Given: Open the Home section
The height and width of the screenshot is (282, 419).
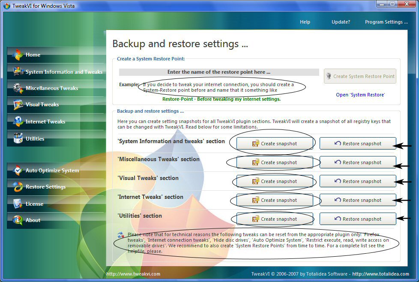Looking at the screenshot, I should point(56,55).
